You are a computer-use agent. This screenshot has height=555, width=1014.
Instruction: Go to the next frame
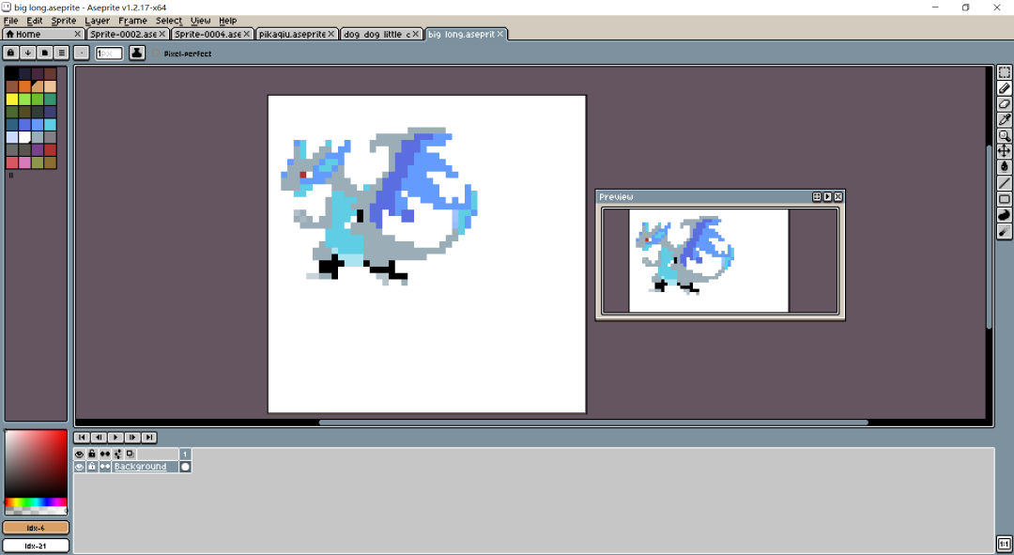pyautogui.click(x=132, y=438)
